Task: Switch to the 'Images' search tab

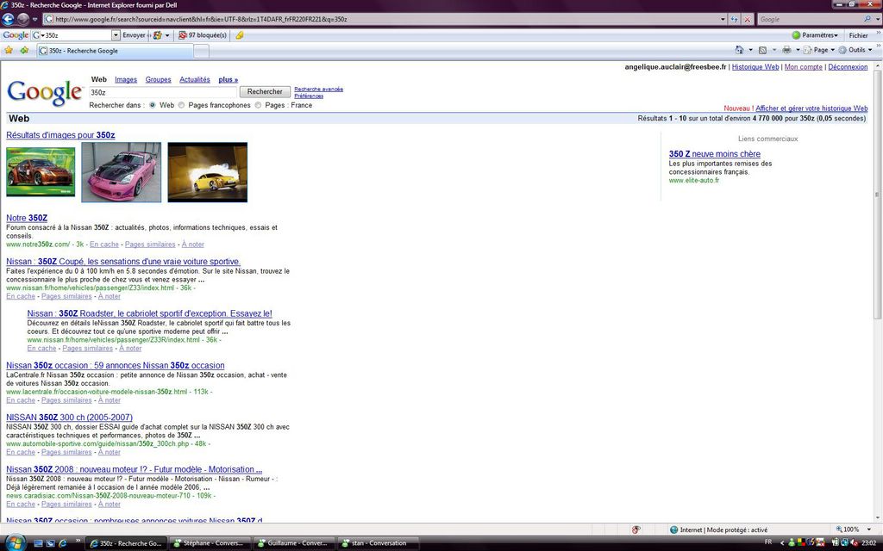Action: [126, 79]
